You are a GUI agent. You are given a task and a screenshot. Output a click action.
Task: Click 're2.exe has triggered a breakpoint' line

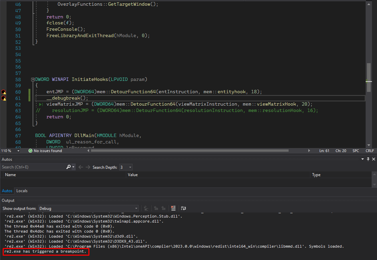tap(45, 251)
